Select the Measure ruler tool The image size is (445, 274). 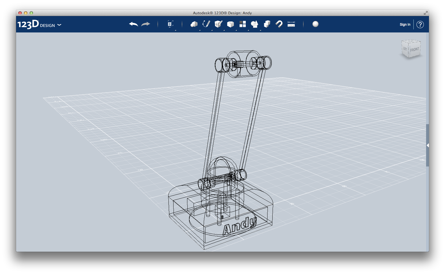tap(291, 24)
